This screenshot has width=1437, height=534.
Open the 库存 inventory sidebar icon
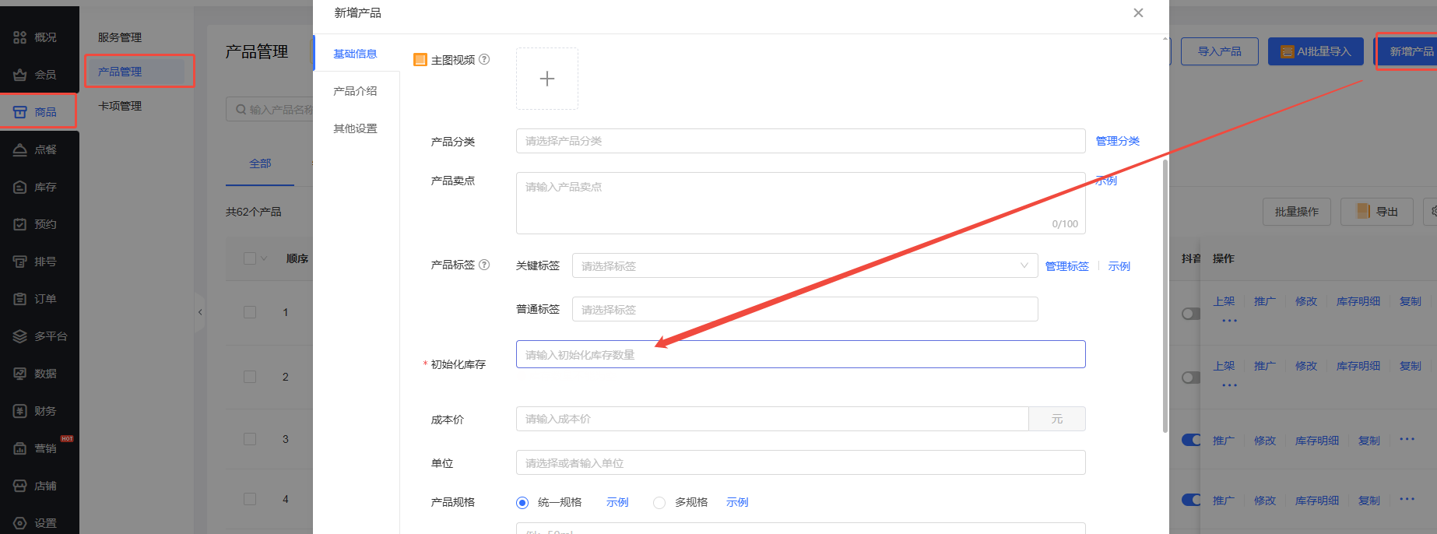point(20,187)
